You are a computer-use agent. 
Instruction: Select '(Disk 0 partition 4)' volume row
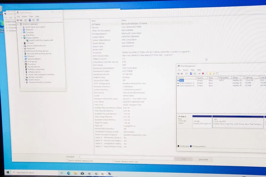click(x=220, y=86)
